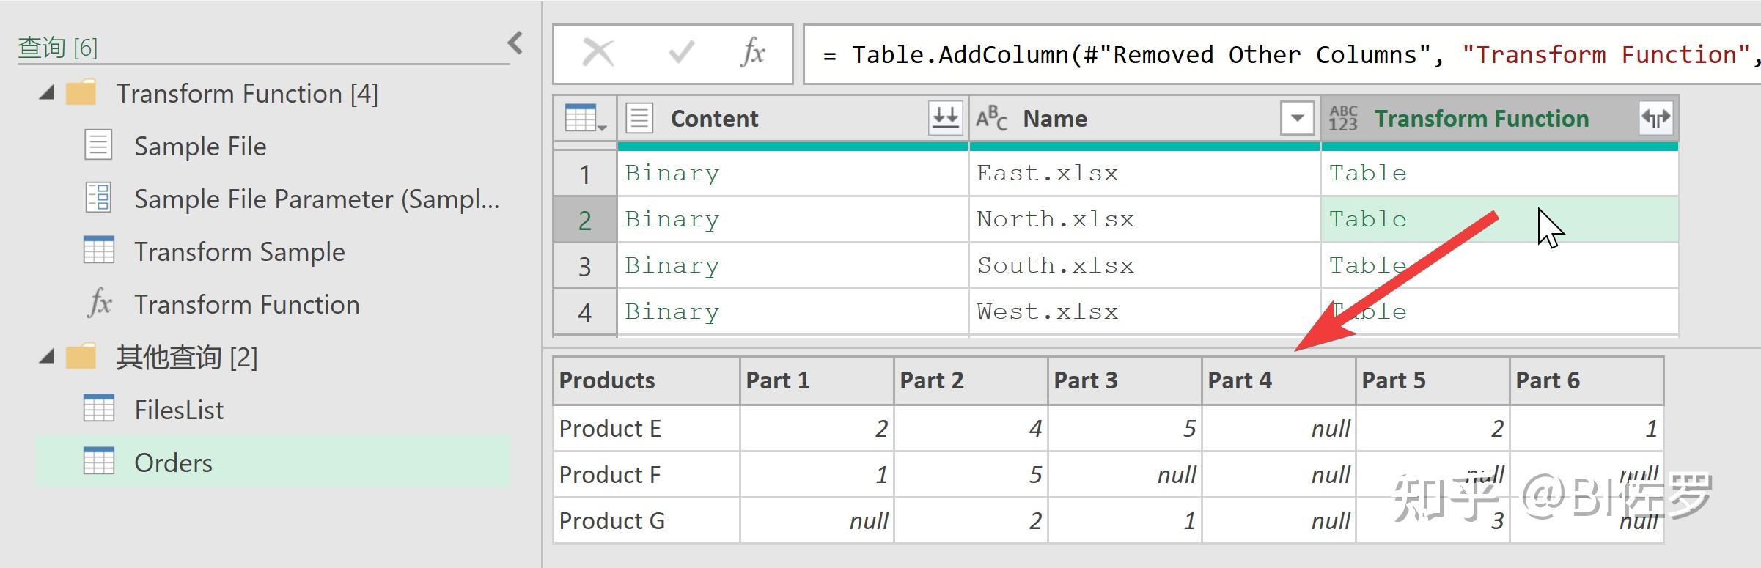The image size is (1761, 568).
Task: Select row number 3 header
Action: [x=584, y=267]
